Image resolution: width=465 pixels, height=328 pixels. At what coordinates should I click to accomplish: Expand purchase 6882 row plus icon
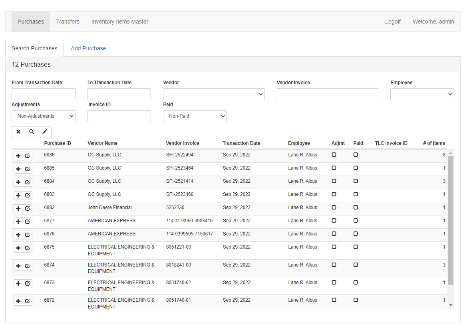(18, 209)
